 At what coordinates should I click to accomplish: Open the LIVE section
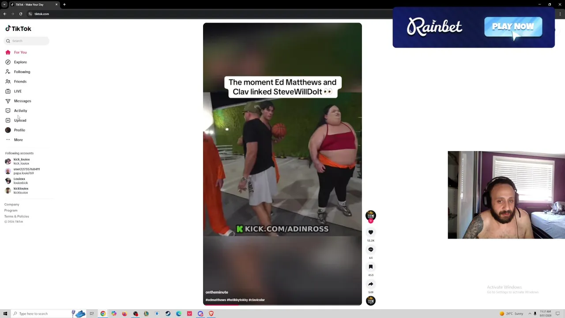(x=13, y=91)
